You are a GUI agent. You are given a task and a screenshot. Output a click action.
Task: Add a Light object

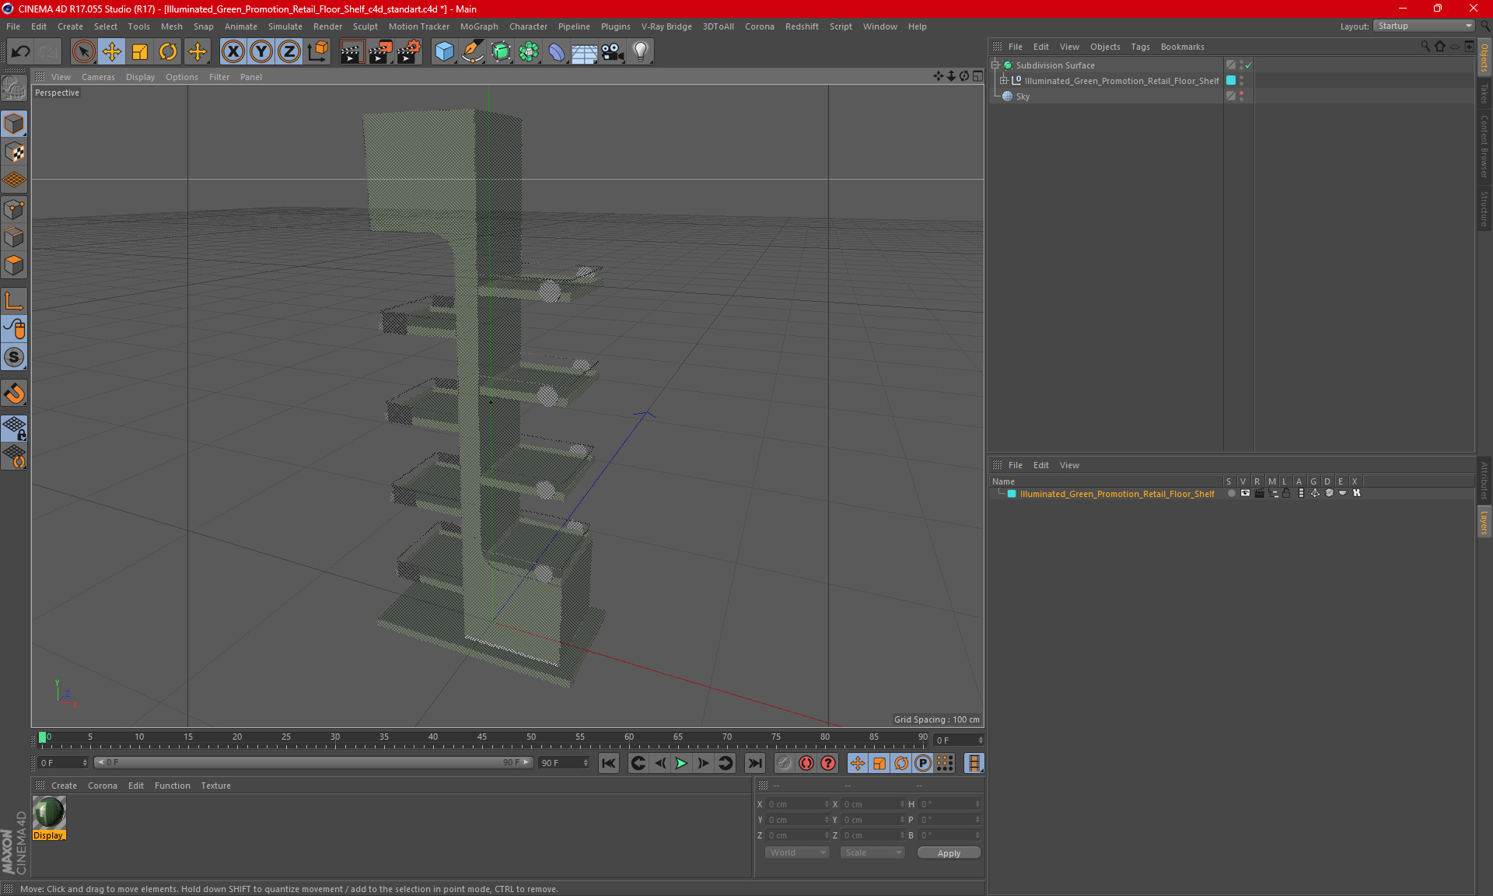pos(641,51)
